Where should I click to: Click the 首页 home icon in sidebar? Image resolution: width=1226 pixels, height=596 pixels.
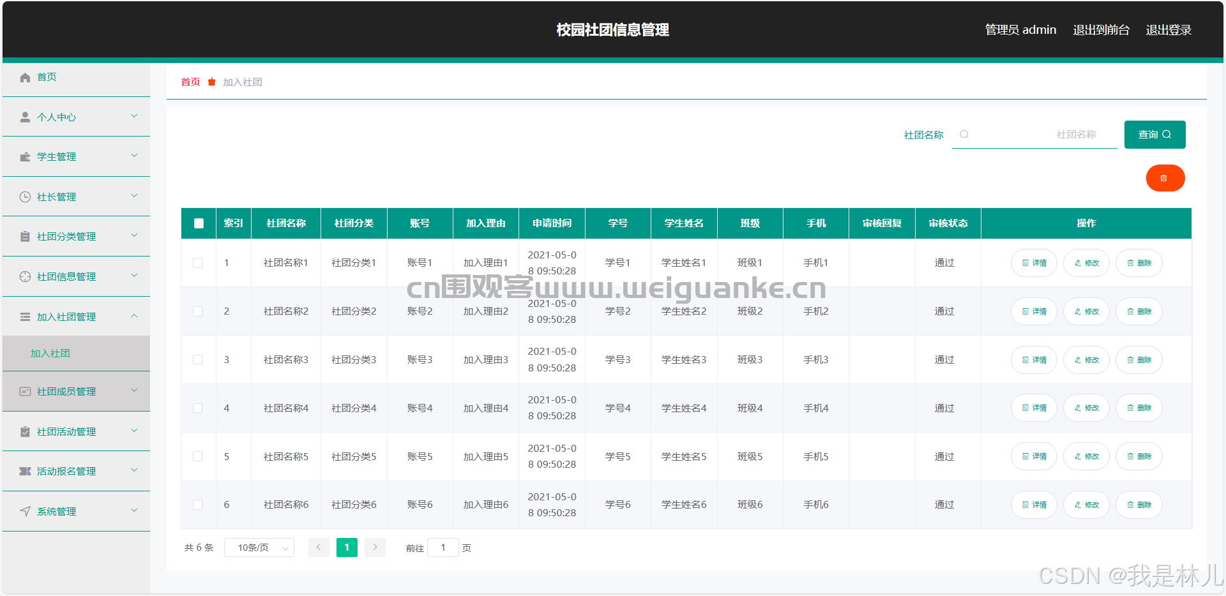coord(25,77)
